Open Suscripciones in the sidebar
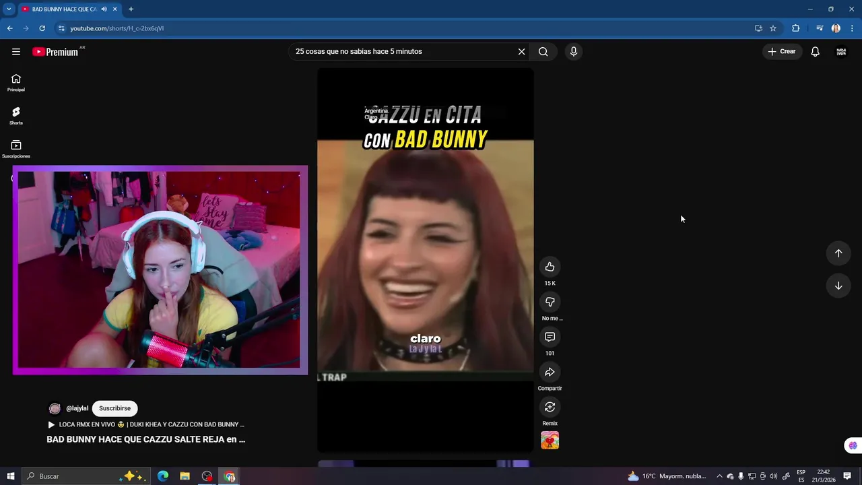 16,149
